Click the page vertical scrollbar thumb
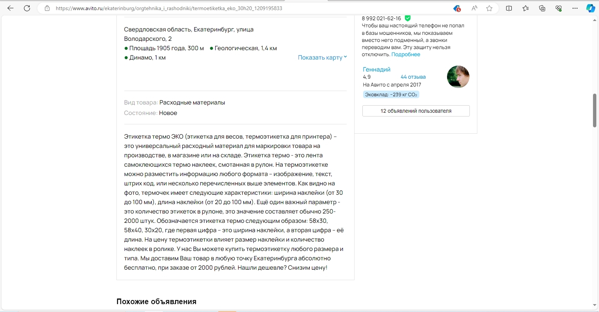Image resolution: width=599 pixels, height=312 pixels. click(x=595, y=110)
